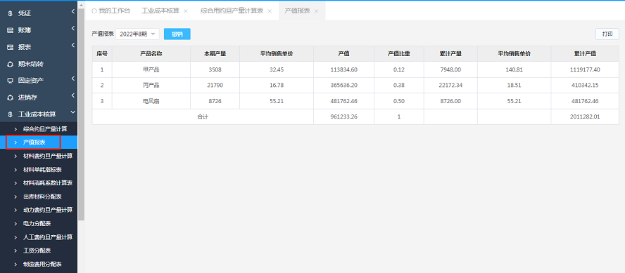
Task: Click the dollar icon beside 工业成本核算
Action: tap(11, 114)
